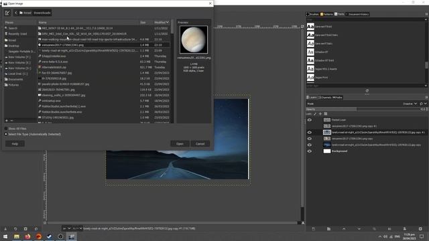Screen dimensions: 429x241
Task: Open the font tag filter dropdown arrow
Action: click(x=426, y=19)
